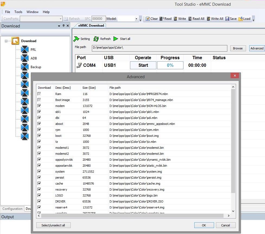Open the Tools menu
265x234 pixels.
click(18, 12)
